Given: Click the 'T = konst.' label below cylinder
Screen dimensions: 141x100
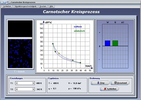Looking at the screenshot, I should [x=19, y=72].
